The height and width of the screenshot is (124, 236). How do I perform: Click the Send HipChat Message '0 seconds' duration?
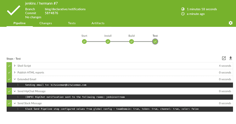(x=225, y=91)
